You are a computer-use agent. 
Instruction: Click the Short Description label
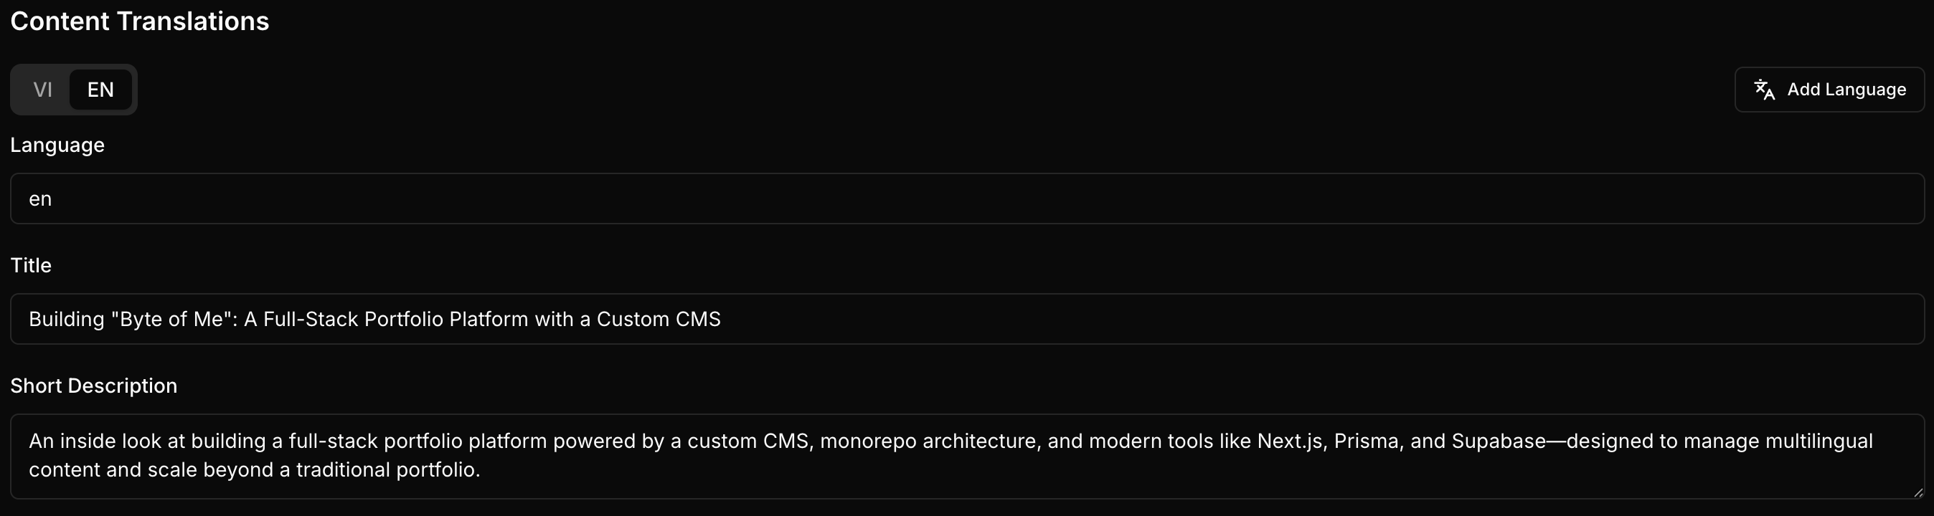point(94,386)
